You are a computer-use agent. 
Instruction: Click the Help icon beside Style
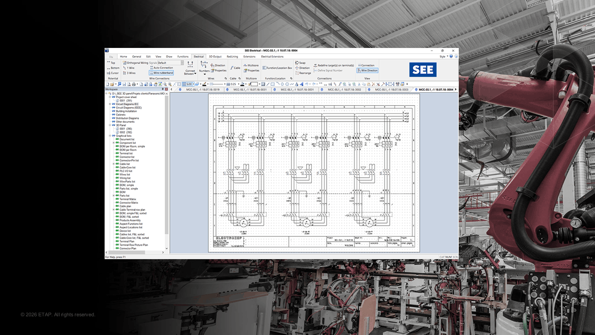coord(451,56)
